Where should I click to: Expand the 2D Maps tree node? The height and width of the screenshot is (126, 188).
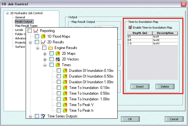click(x=45, y=54)
